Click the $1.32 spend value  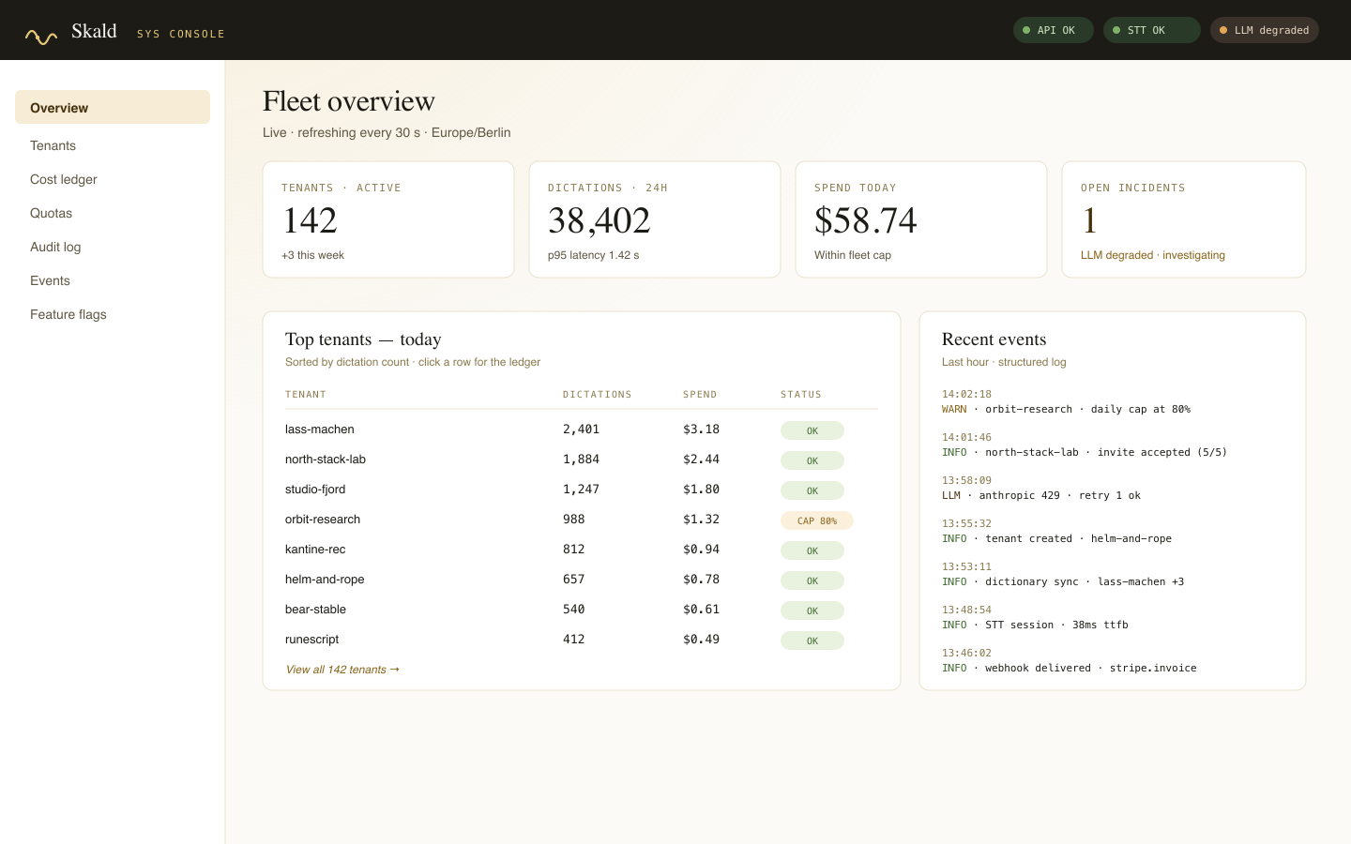701,520
